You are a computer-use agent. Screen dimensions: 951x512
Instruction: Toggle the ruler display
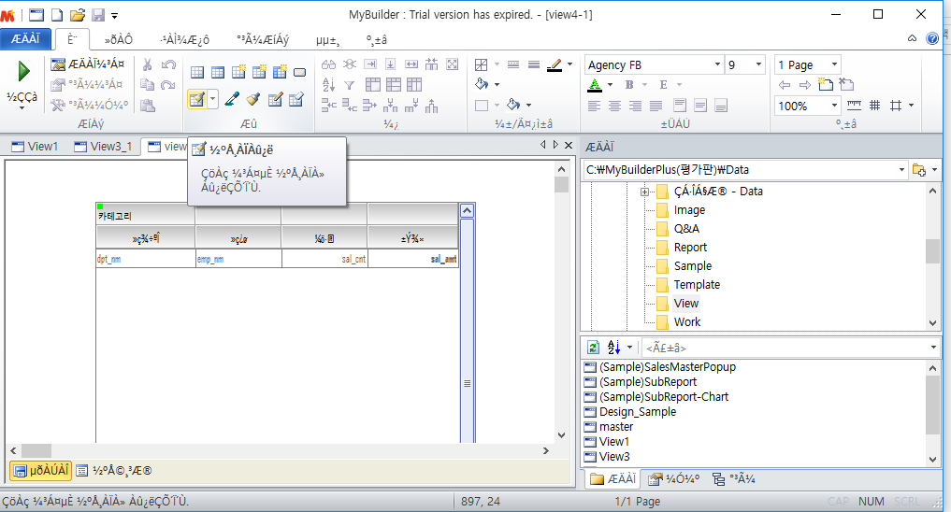tap(854, 106)
